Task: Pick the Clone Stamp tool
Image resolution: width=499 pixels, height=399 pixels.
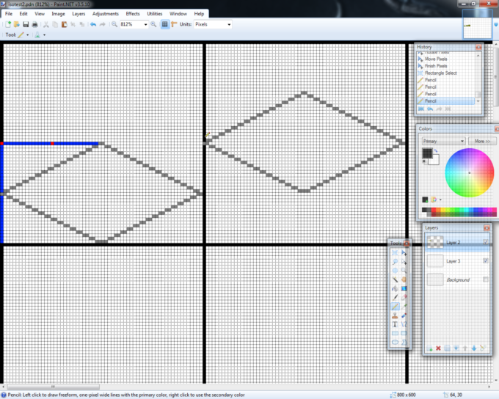Action: point(396,315)
